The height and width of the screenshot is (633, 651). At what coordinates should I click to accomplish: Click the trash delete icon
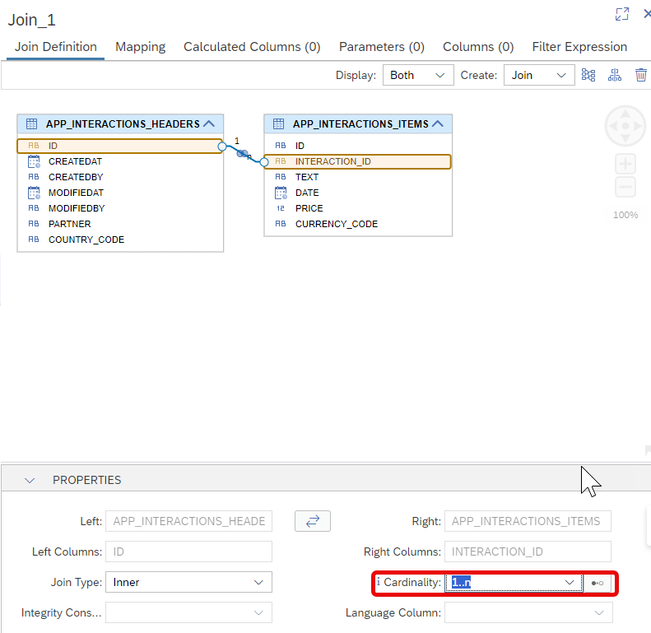pos(640,75)
